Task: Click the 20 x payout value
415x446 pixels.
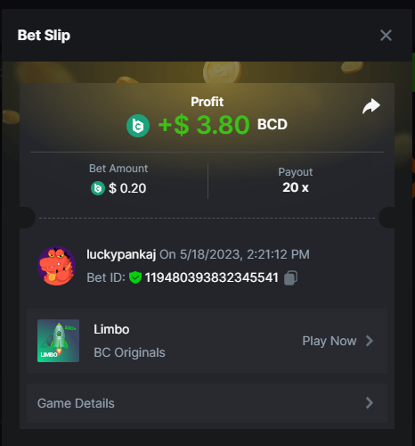Action: 296,187
